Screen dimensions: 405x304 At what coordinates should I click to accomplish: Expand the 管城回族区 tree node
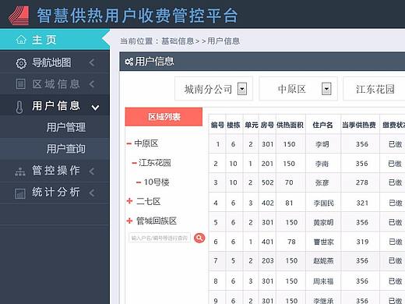[x=129, y=221]
